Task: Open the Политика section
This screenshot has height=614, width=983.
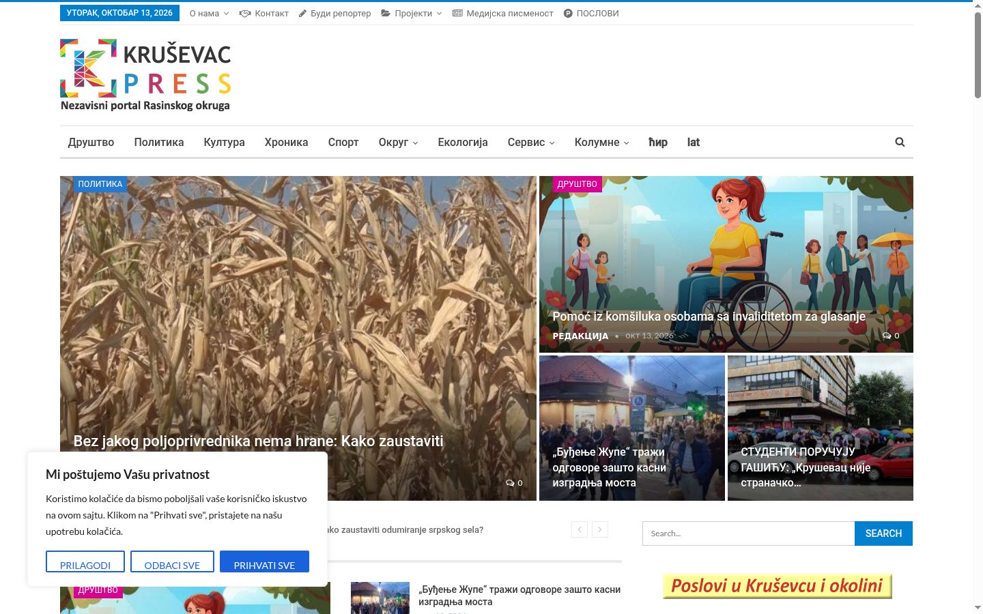Action: pos(159,142)
